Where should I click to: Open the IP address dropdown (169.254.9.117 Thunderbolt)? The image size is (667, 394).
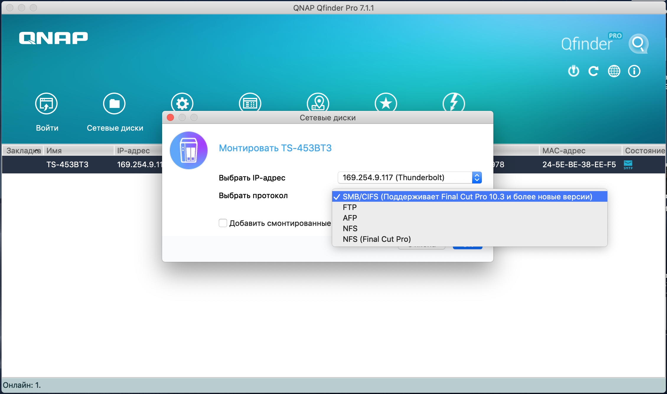pyautogui.click(x=410, y=178)
